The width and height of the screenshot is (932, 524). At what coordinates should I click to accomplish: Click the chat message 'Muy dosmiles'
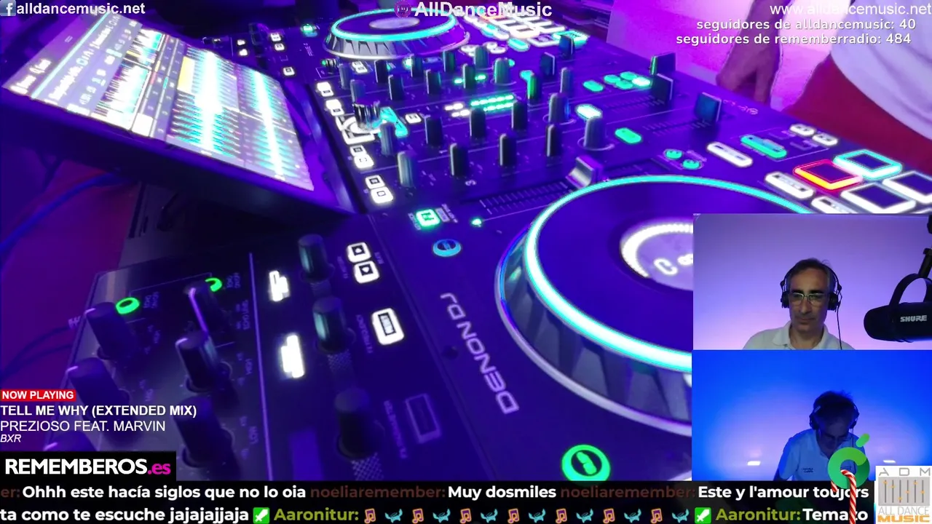(502, 492)
